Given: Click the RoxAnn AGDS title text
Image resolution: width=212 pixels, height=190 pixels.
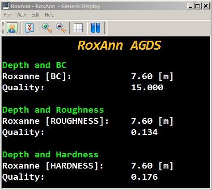Looking at the screenshot, I should point(119,45).
